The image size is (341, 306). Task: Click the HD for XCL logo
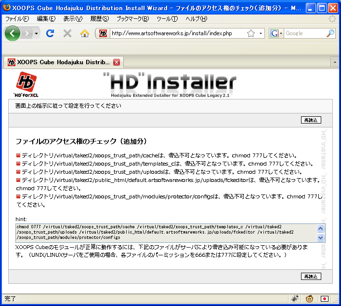coord(26,84)
